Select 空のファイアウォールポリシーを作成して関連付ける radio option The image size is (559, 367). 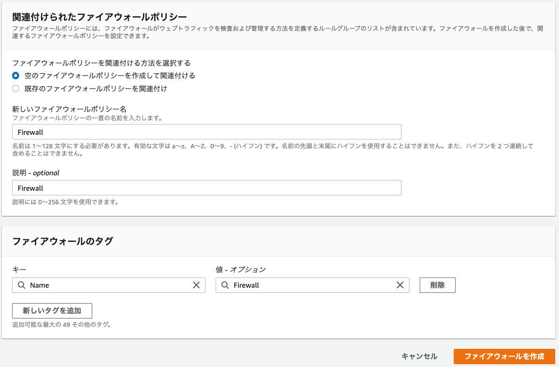16,76
